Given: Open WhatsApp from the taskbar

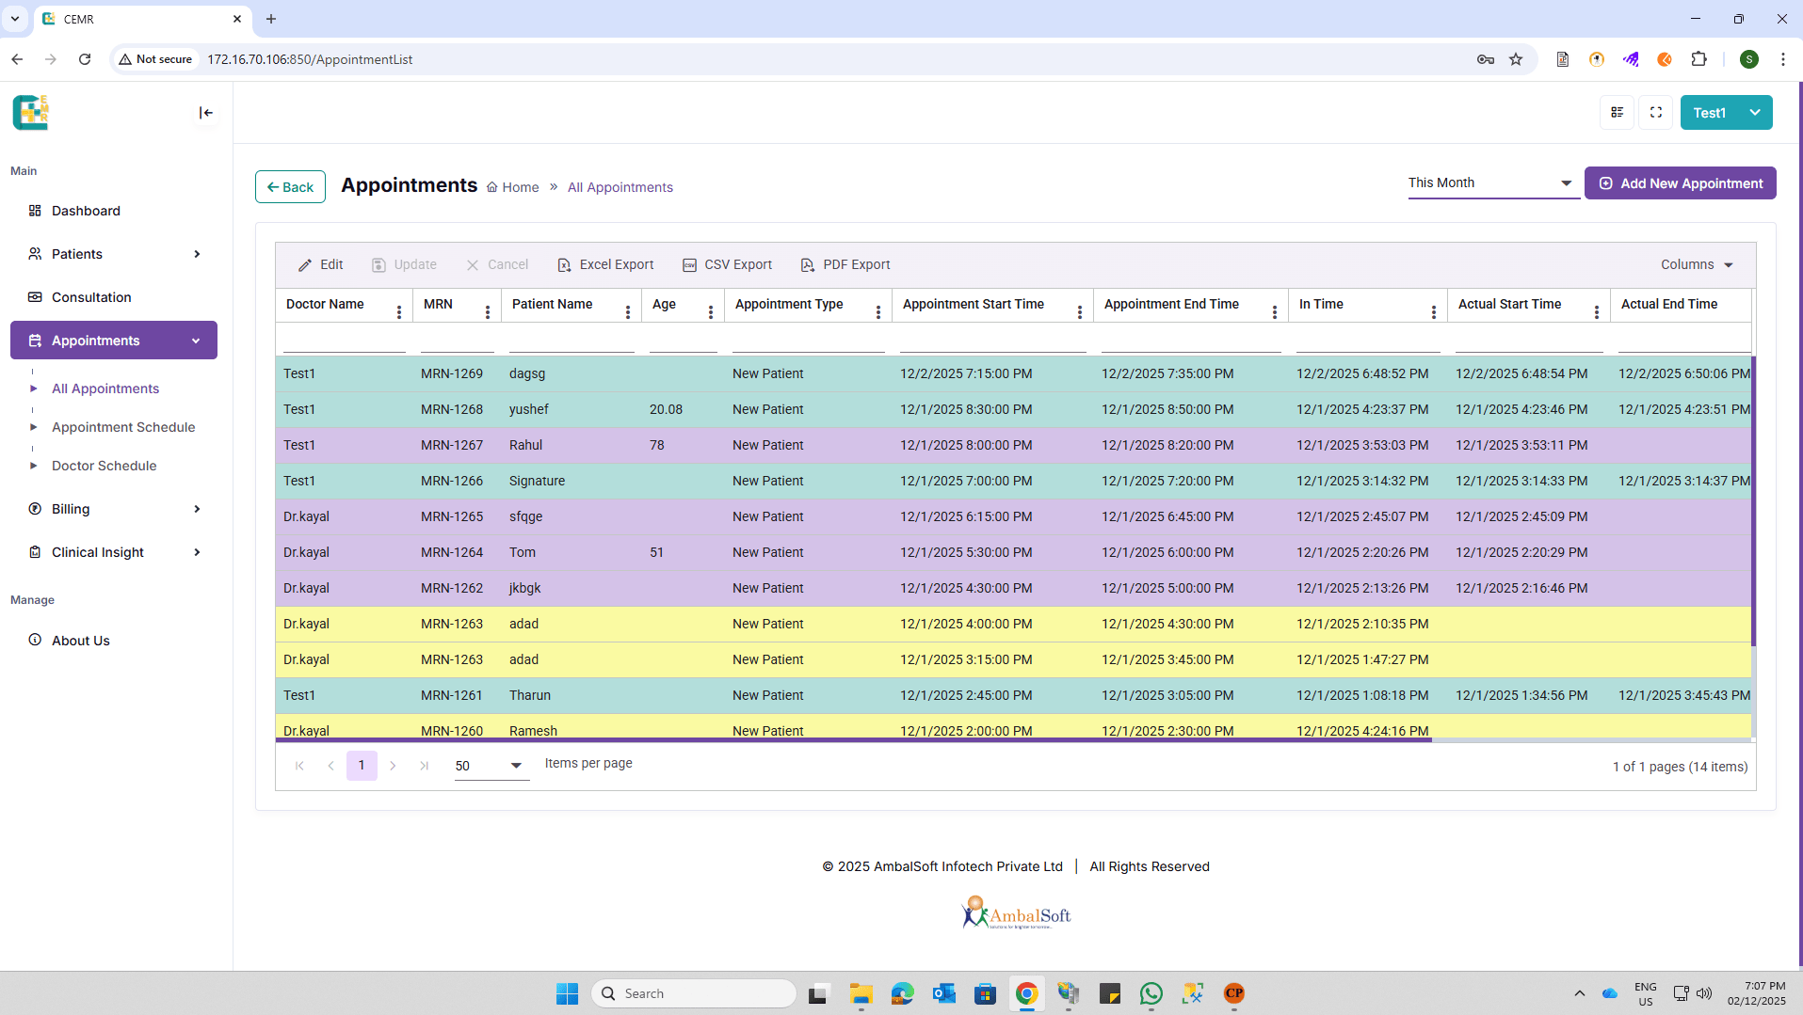Looking at the screenshot, I should coord(1151,993).
